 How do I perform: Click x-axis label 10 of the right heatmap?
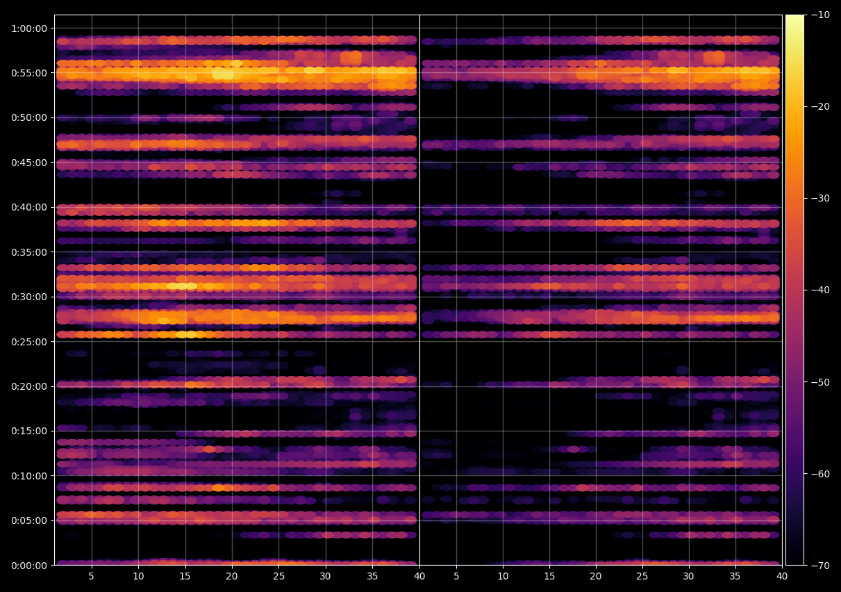click(x=503, y=577)
